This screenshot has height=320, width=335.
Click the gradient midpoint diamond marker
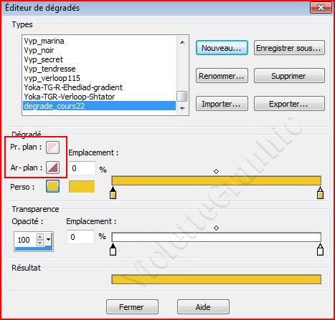click(216, 171)
